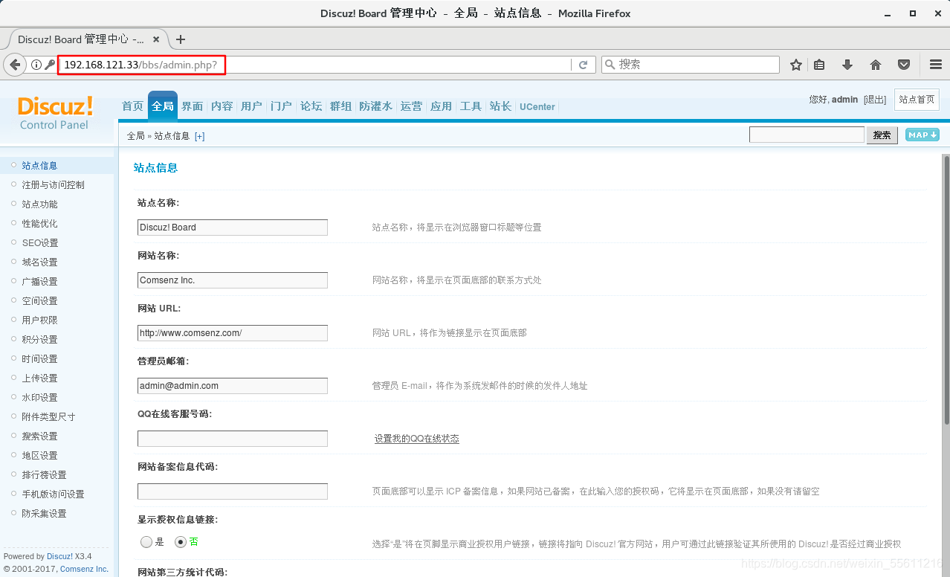Select 搜索设置 in sidebar

(x=40, y=436)
